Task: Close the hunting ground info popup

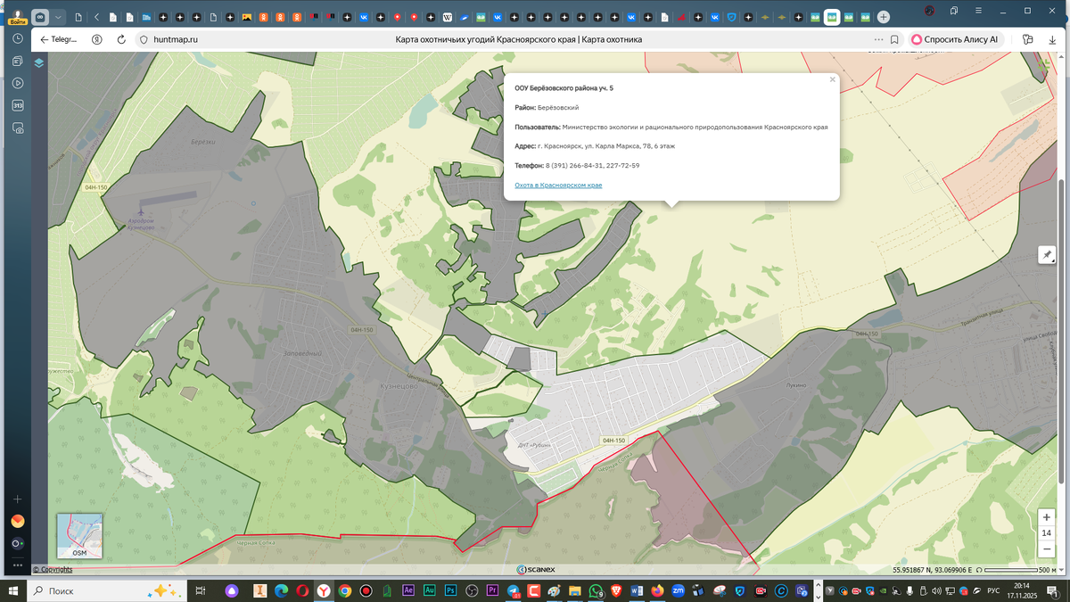Action: 833,79
